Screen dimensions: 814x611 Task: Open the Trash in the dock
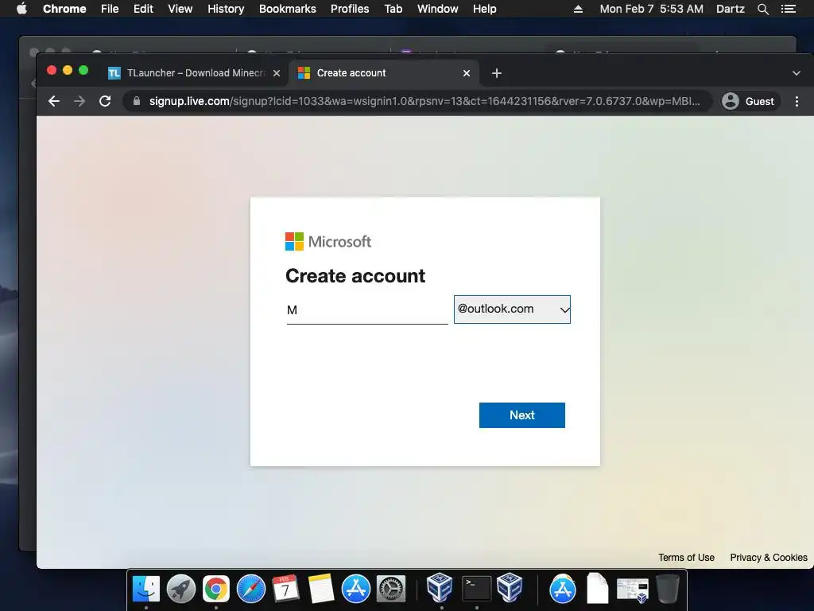pyautogui.click(x=668, y=589)
